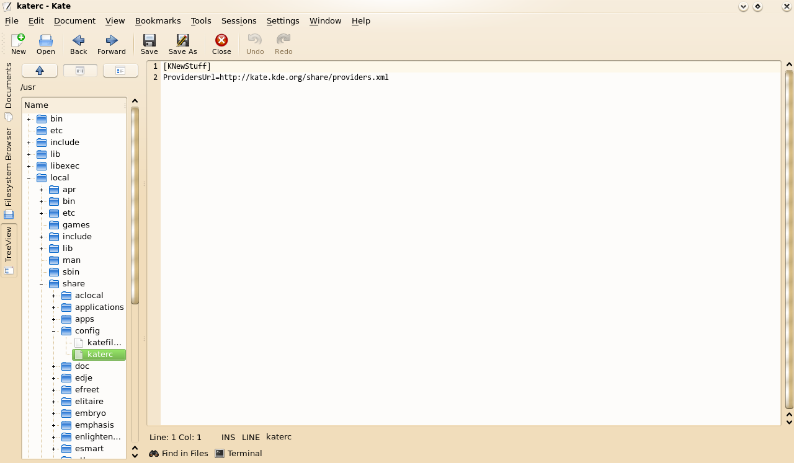Click the editor scroll-up arrow
The height and width of the screenshot is (463, 794).
click(x=789, y=64)
